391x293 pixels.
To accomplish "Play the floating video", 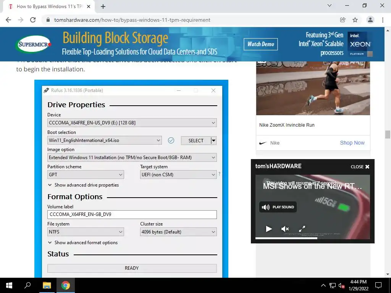I will click(x=268, y=229).
